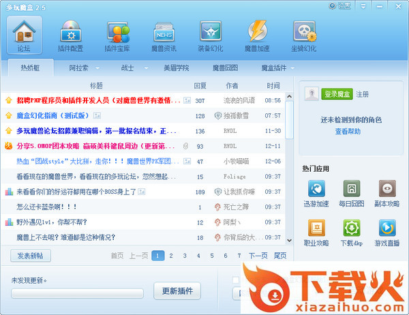Screen dimensions: 409x315
Task: Open 魔兽资讯 news section
Action: coord(164,35)
